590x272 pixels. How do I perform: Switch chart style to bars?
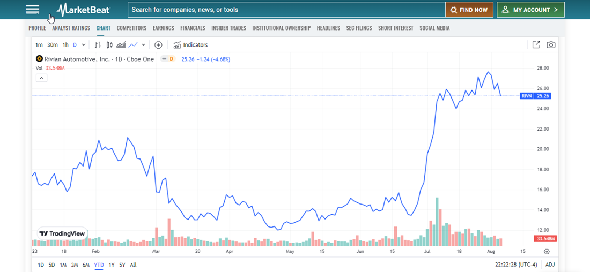click(x=98, y=45)
